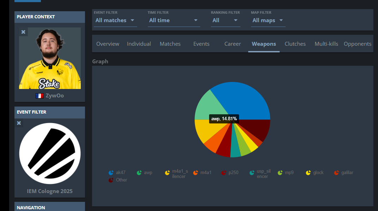This screenshot has height=211, width=378.
Task: Toggle mp9 legend pie icon
Action: click(280, 173)
